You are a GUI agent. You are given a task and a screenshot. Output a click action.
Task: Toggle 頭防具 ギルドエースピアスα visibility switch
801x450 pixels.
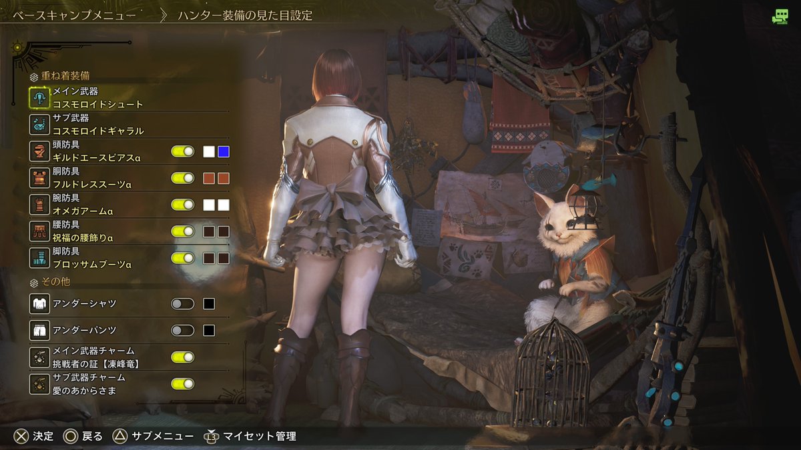pyautogui.click(x=183, y=151)
